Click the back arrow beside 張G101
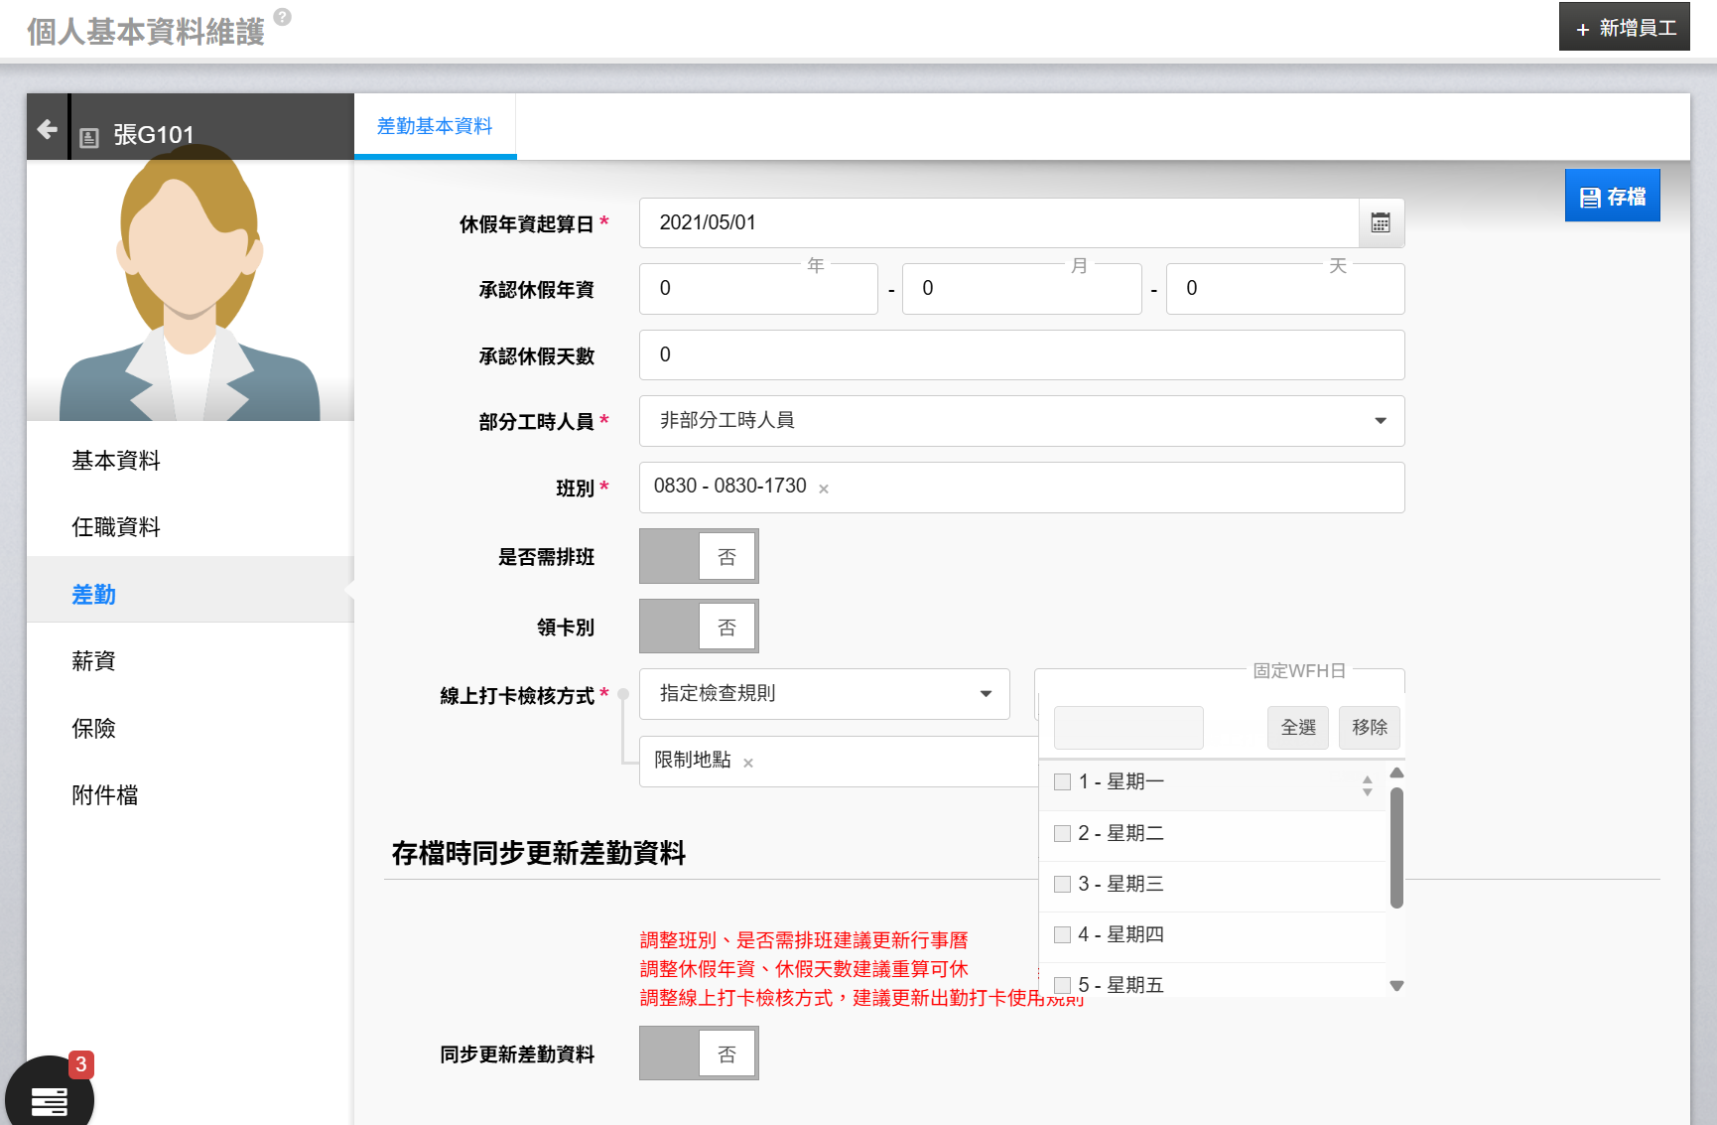The height and width of the screenshot is (1125, 1717). click(47, 129)
